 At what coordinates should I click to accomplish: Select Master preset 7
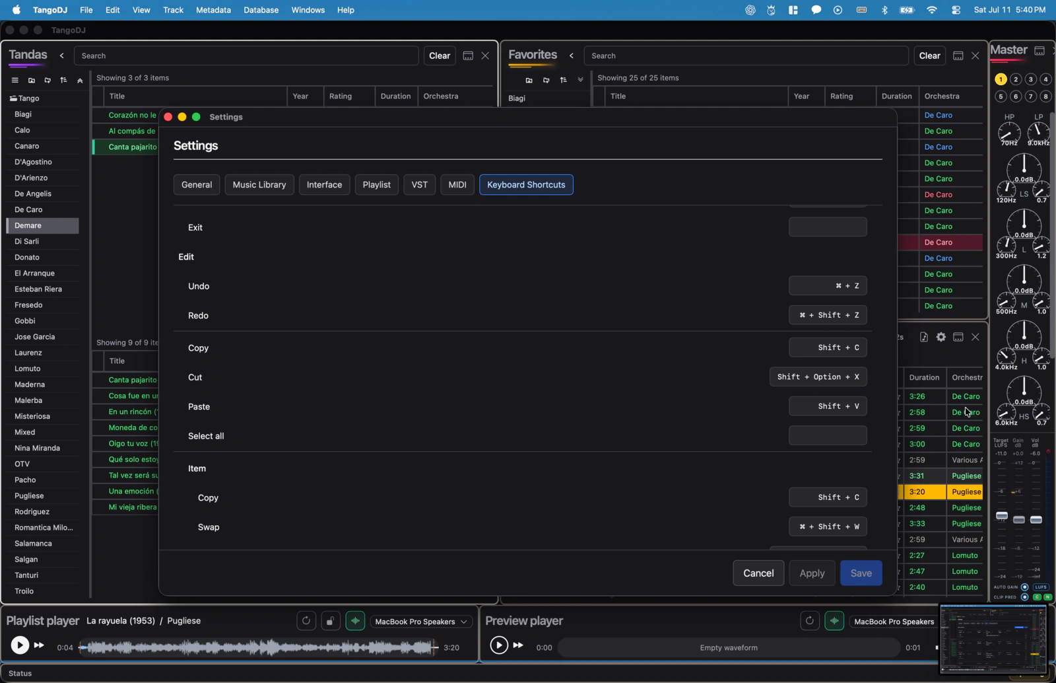coord(1031,96)
